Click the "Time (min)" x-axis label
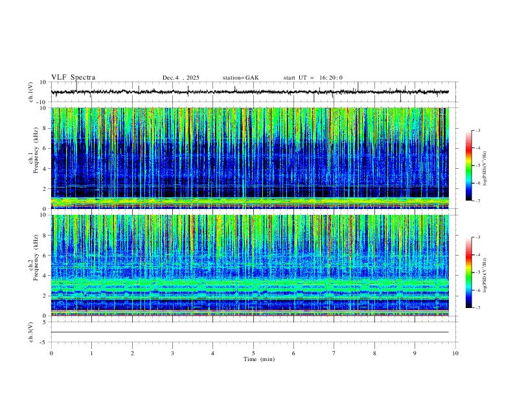Screen dimensions: 513x396 (259, 359)
